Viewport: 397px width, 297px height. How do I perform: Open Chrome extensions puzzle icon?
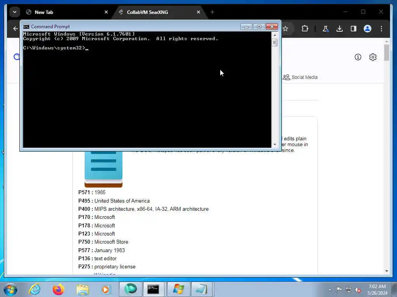305,29
